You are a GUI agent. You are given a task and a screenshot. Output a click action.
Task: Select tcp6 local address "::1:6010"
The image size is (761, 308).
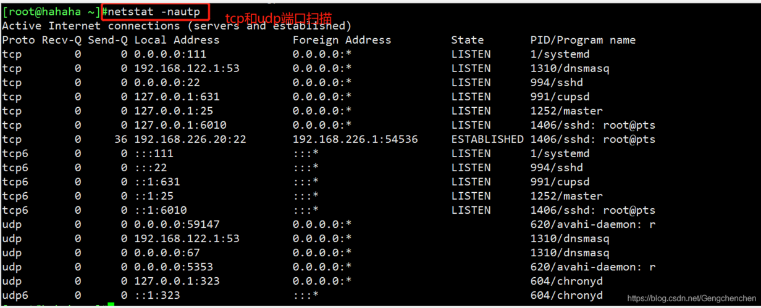pyautogui.click(x=160, y=210)
